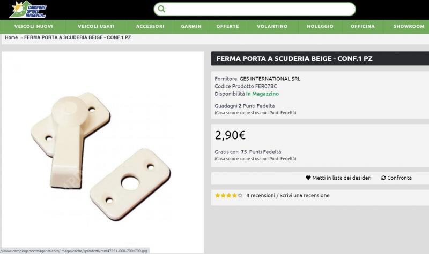Navigate to the Officina section

(363, 26)
